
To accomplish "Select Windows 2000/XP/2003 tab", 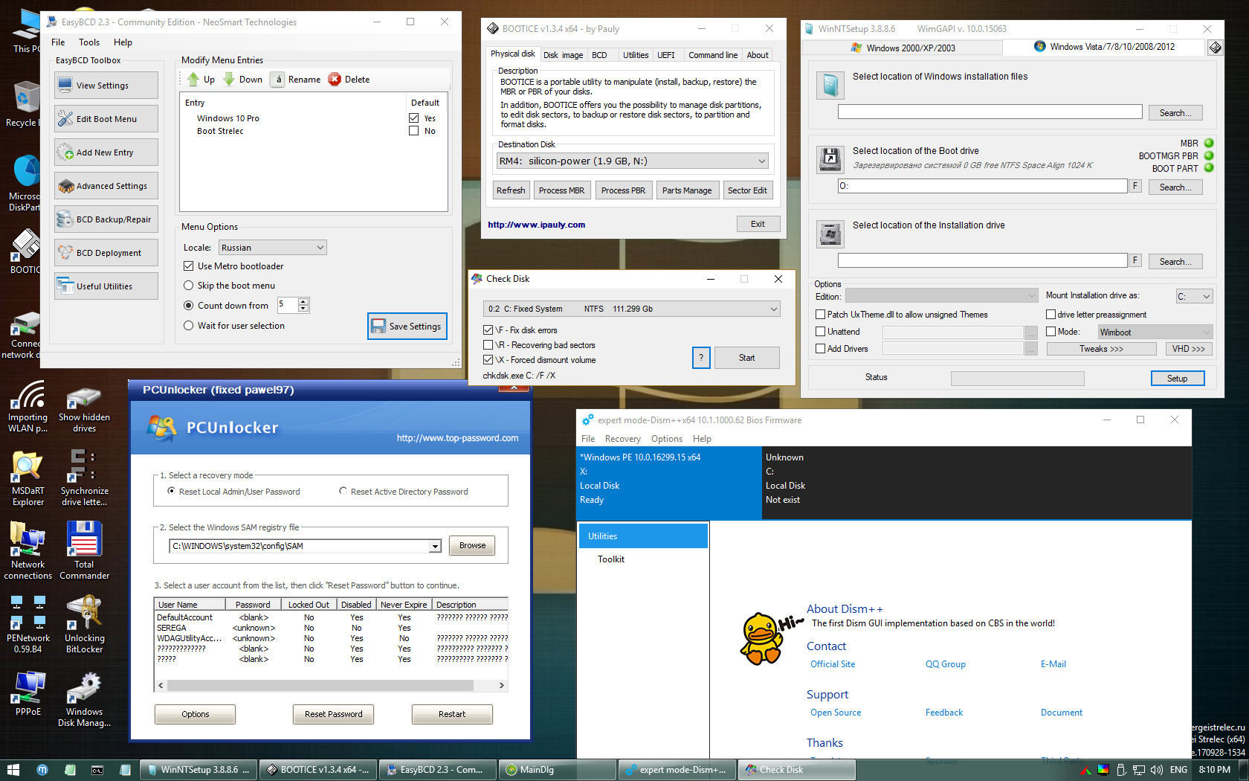I will (903, 48).
